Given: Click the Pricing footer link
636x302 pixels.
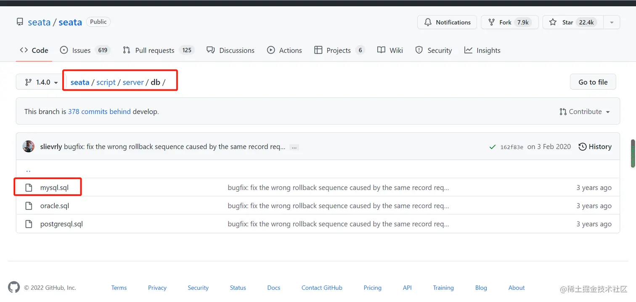Looking at the screenshot, I should [373, 288].
